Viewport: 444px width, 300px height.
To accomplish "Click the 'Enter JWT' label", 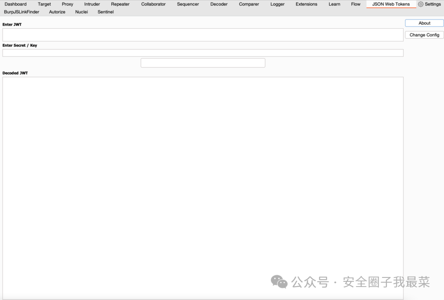I will pyautogui.click(x=12, y=24).
